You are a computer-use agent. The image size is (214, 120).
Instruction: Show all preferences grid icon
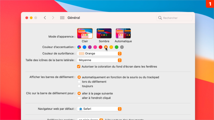[62, 18]
